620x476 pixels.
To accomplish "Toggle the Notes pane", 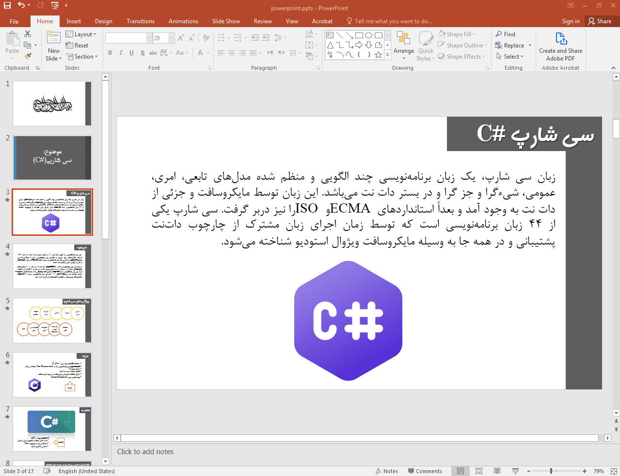I will tap(386, 471).
